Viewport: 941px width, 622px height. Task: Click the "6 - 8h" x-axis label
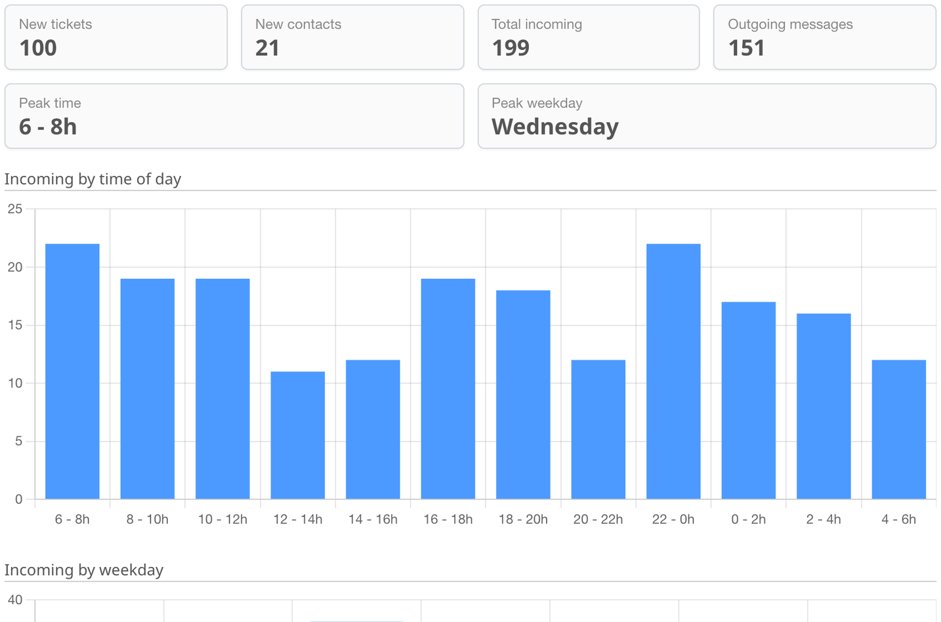pos(72,519)
